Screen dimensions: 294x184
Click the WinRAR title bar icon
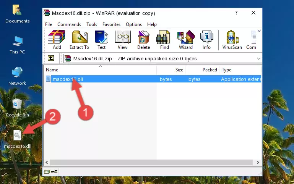pos(47,13)
